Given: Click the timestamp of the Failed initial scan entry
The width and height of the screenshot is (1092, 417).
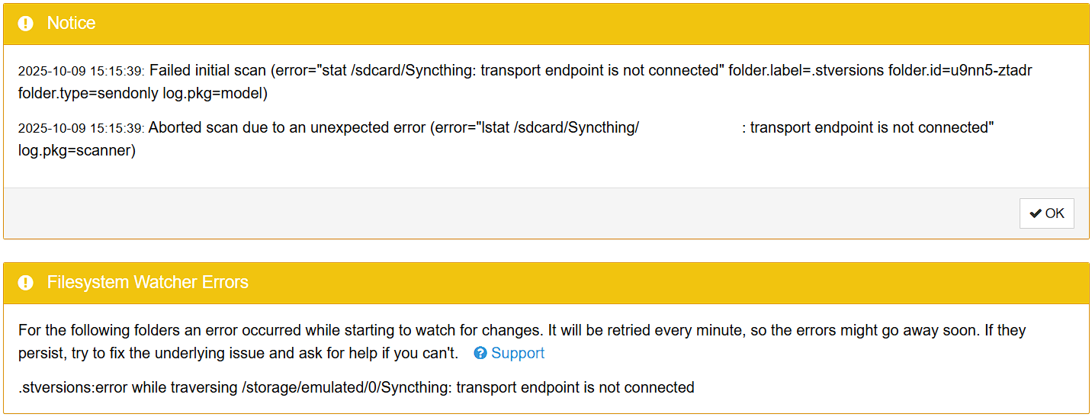Looking at the screenshot, I should point(82,72).
